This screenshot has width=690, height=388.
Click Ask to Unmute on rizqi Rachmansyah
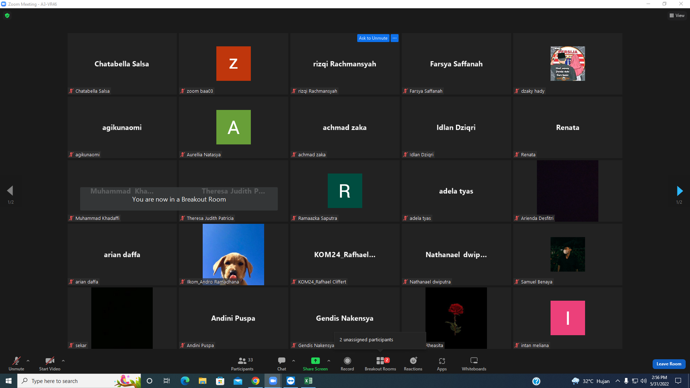[373, 38]
